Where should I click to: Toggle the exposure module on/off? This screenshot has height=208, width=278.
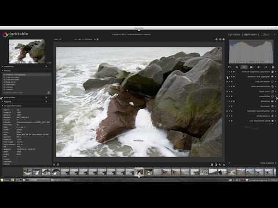click(x=228, y=101)
